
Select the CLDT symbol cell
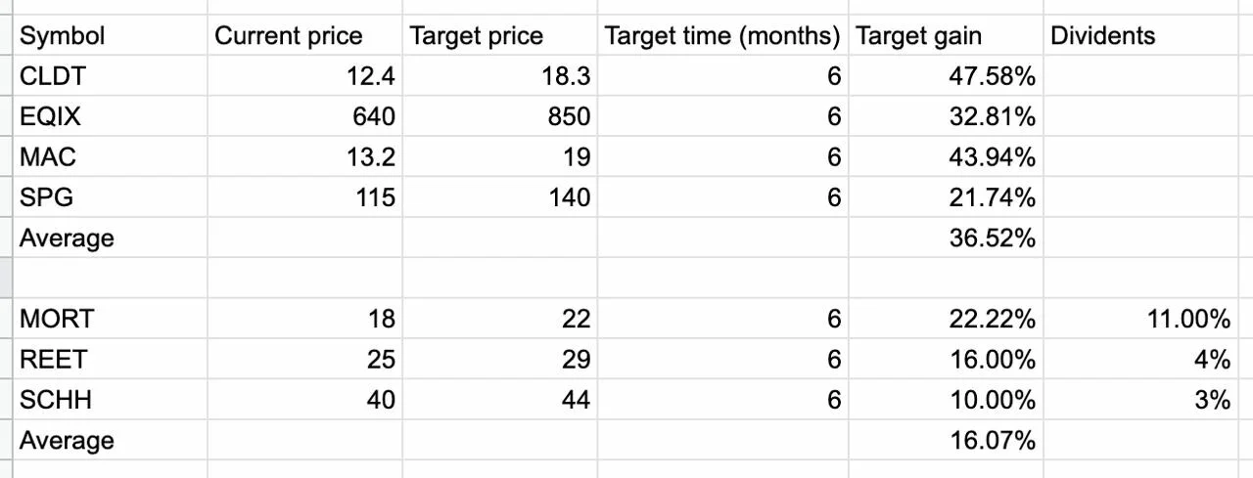111,76
